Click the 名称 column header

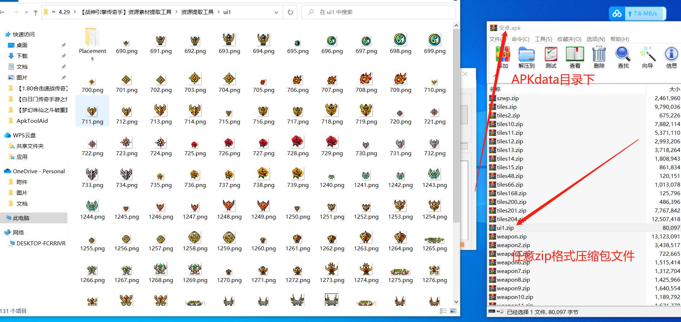[x=495, y=89]
